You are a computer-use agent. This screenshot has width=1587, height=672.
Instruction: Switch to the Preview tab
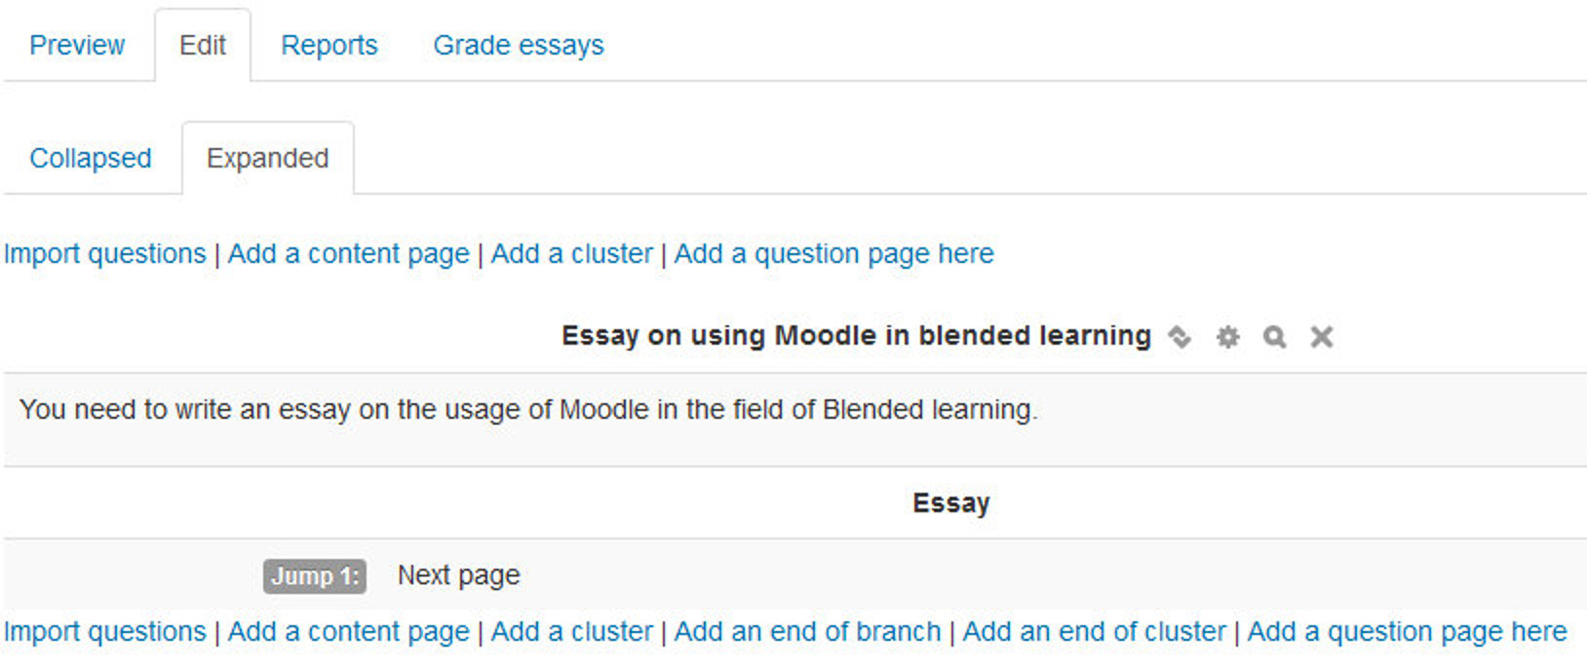coord(78,45)
